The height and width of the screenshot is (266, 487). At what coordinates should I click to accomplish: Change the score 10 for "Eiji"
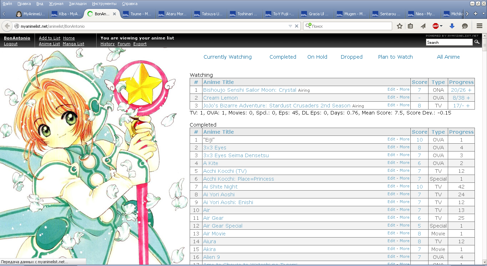(420, 140)
